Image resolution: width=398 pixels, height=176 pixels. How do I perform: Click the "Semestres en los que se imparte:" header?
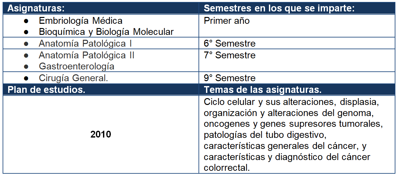point(279,8)
